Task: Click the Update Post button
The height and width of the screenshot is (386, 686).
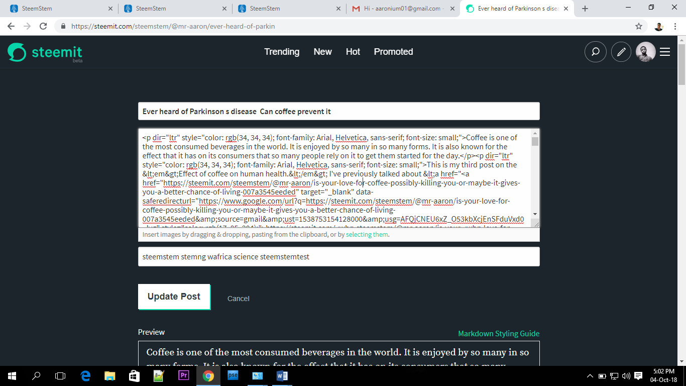Action: click(x=174, y=297)
